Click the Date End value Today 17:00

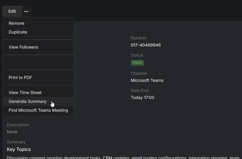(143, 98)
